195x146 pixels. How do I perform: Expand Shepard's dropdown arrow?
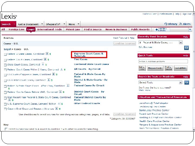[64, 24]
